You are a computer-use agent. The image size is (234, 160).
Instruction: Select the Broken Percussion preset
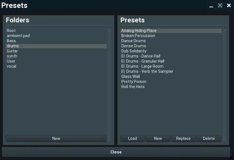138,36
